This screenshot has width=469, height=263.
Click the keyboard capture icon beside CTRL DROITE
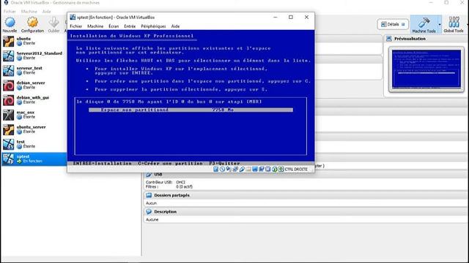pos(281,169)
